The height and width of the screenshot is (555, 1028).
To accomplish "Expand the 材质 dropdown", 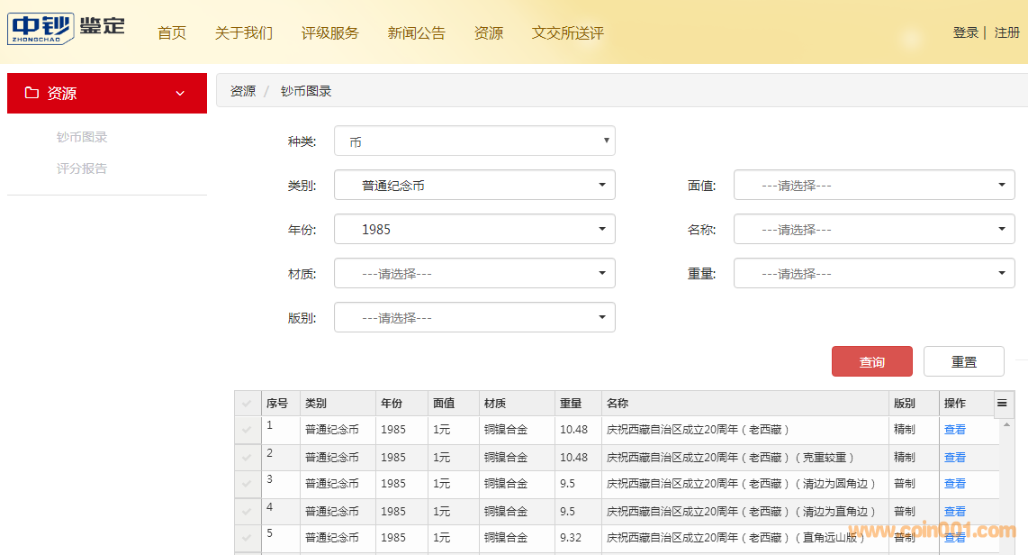I will tap(474, 273).
